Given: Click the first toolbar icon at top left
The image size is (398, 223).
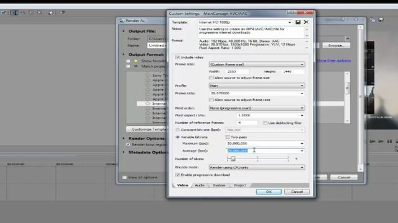Looking at the screenshot, I should [3, 12].
